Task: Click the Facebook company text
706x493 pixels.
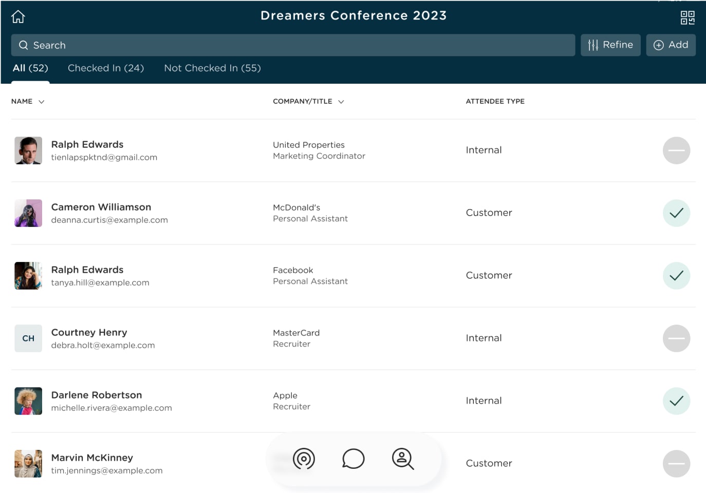Action: pyautogui.click(x=293, y=270)
